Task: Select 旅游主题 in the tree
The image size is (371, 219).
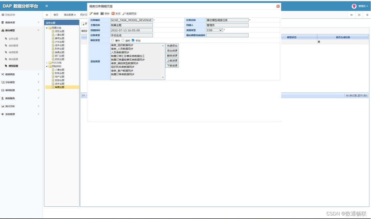Action: coord(60,80)
